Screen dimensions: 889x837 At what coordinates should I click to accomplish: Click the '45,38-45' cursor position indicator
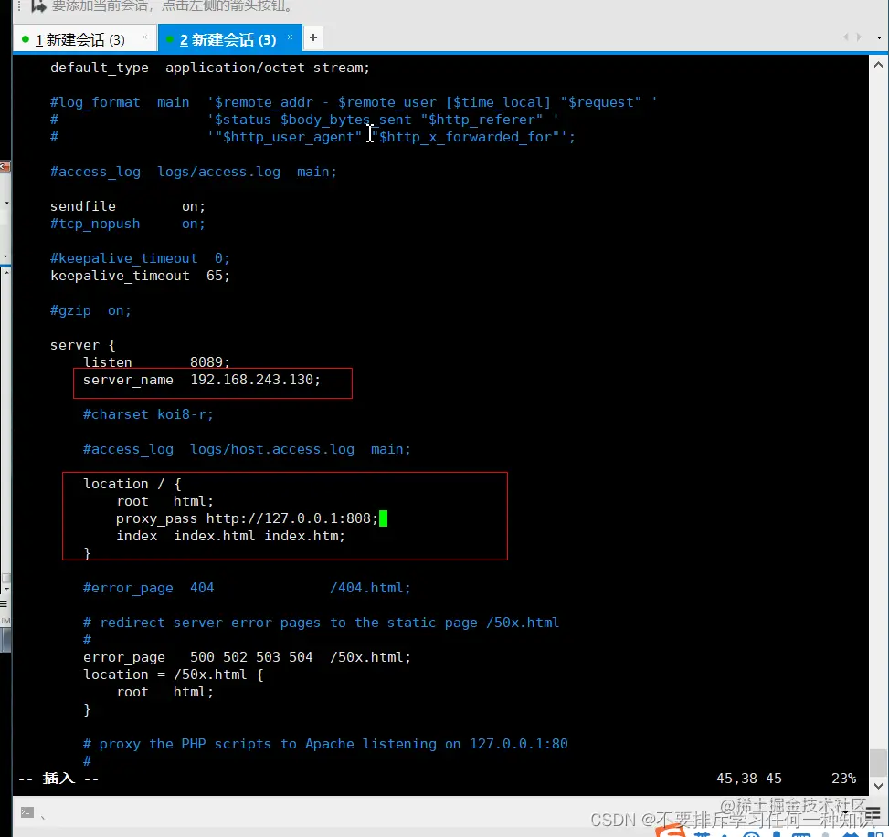click(x=749, y=779)
